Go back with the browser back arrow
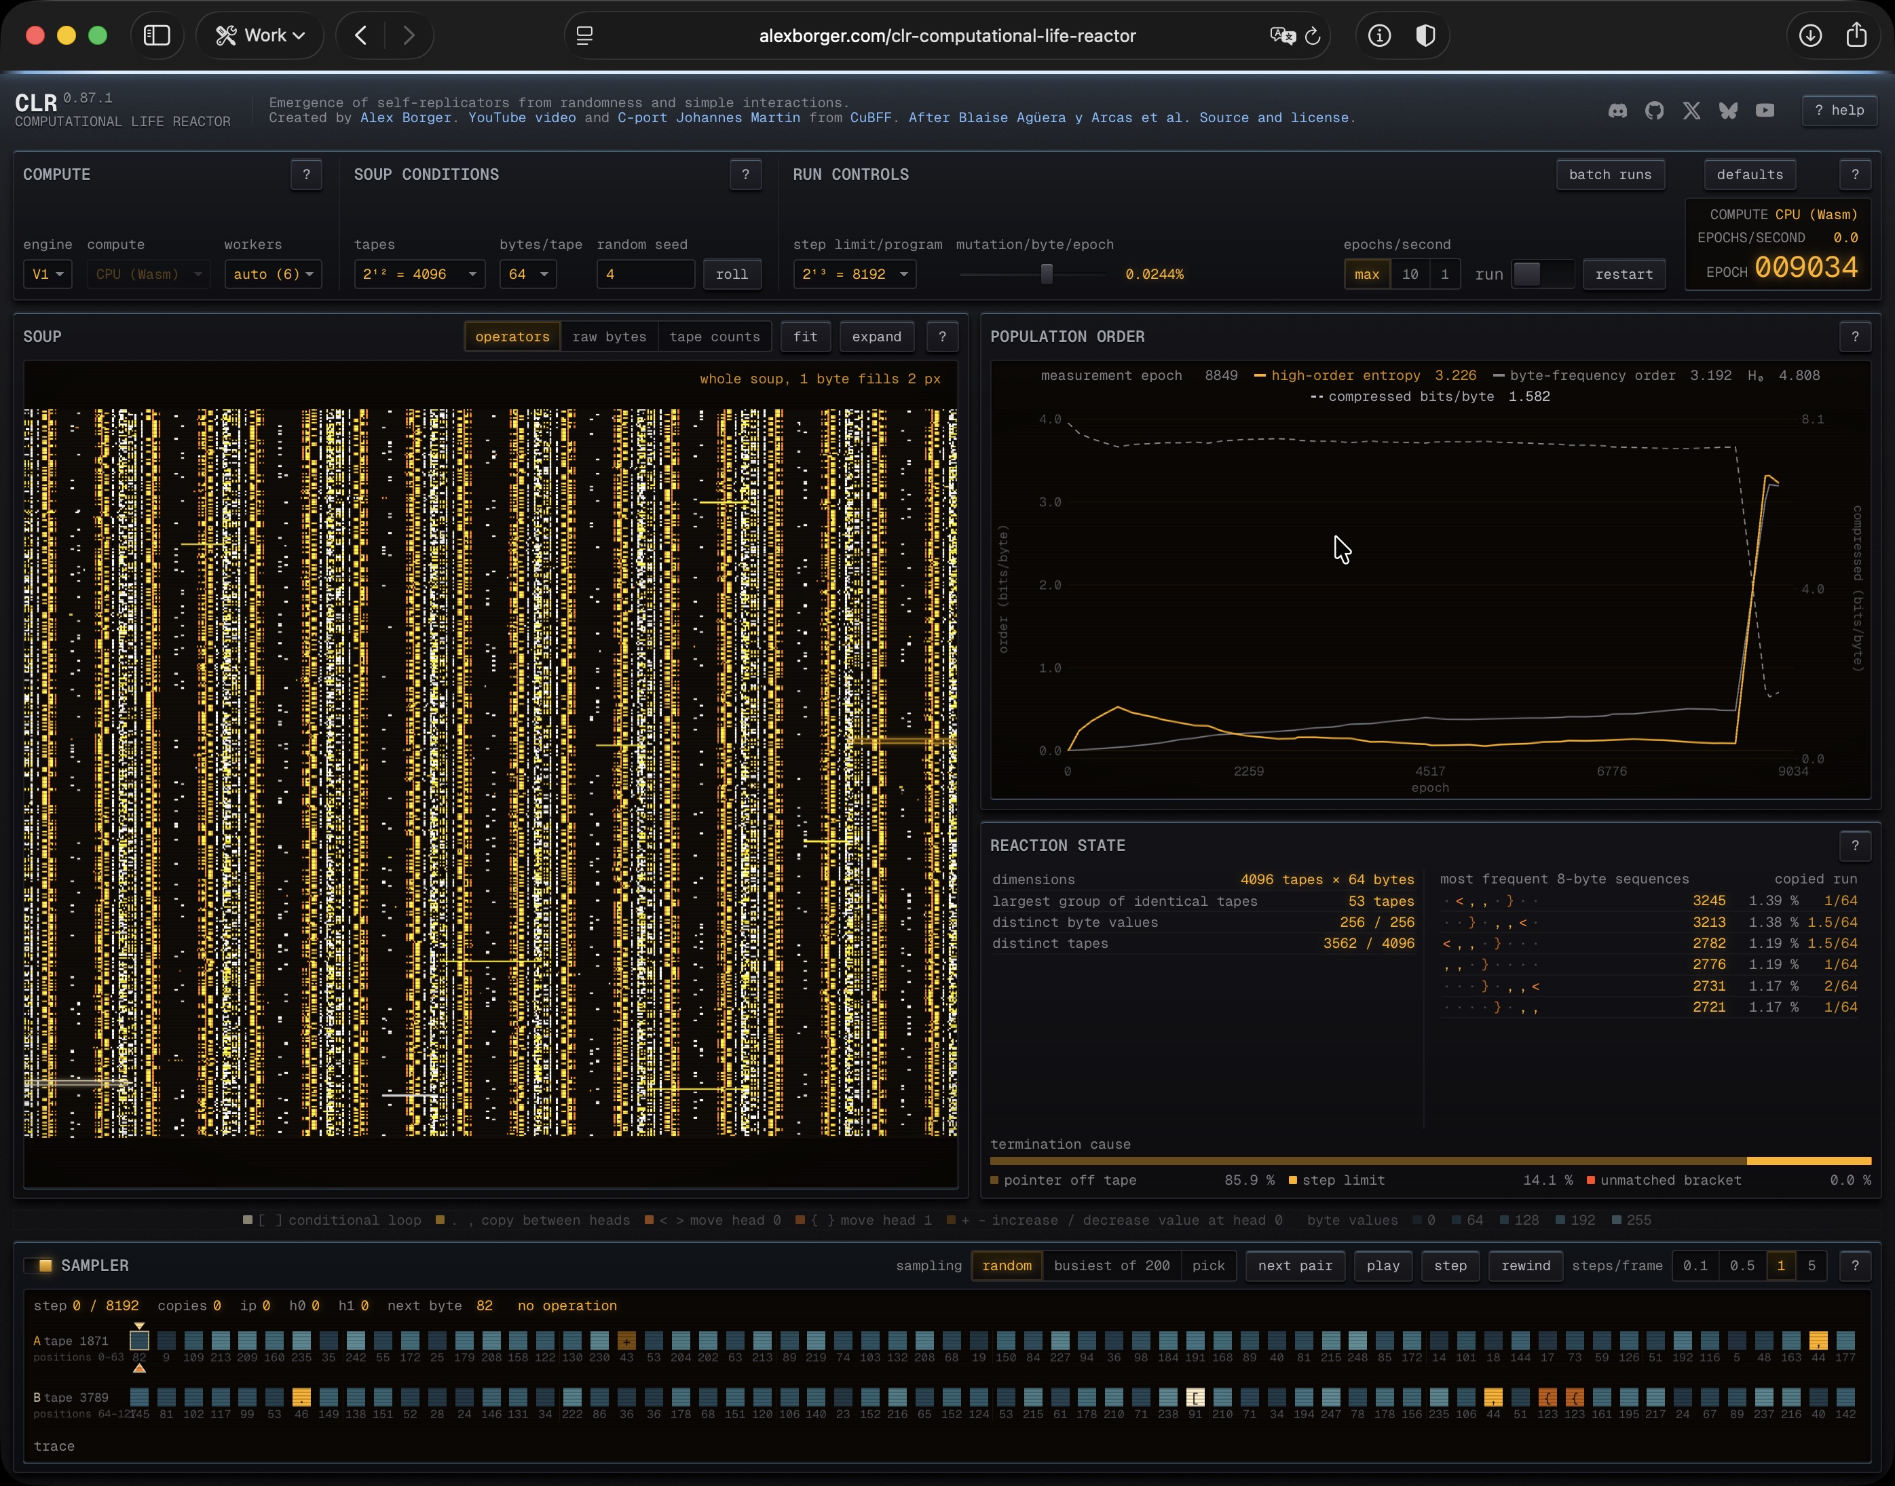 [360, 36]
